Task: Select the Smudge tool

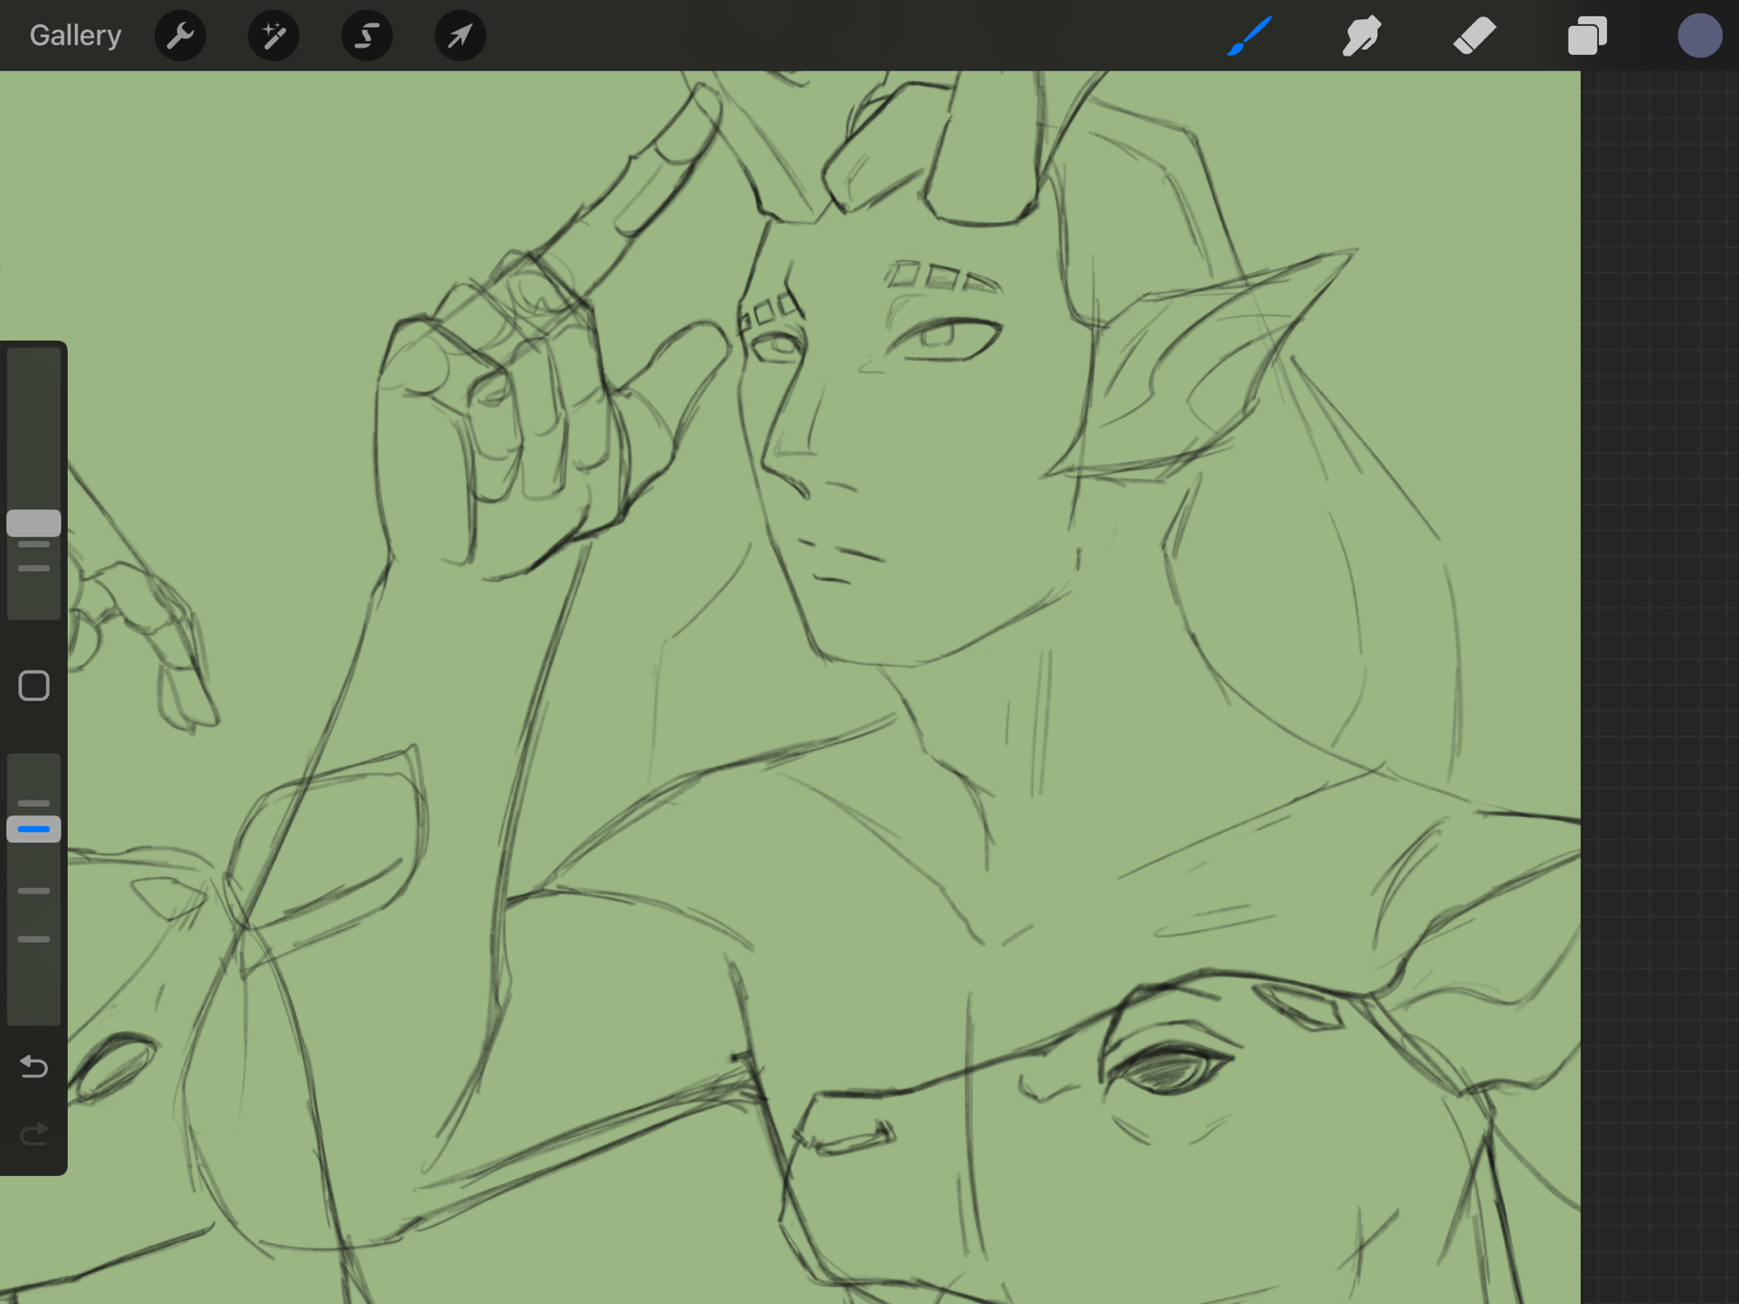Action: coord(1362,36)
